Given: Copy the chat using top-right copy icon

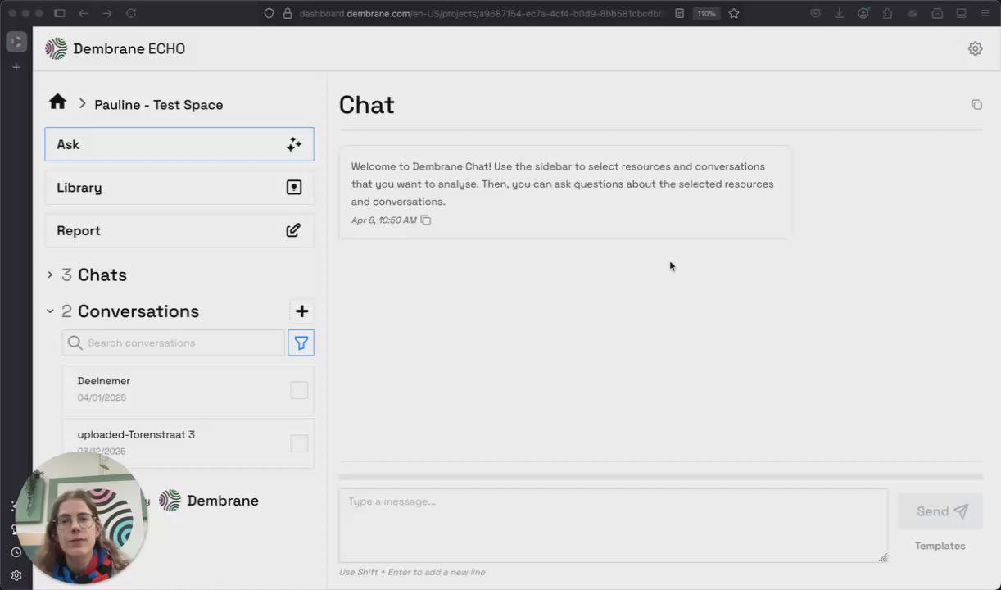Looking at the screenshot, I should (x=976, y=105).
